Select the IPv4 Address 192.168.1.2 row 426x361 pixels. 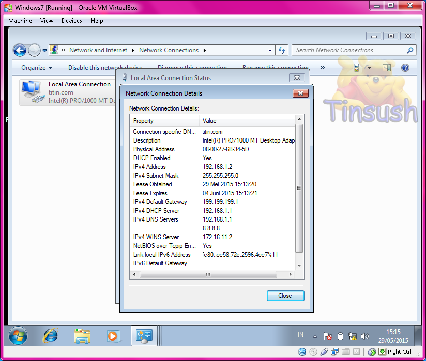pyautogui.click(x=212, y=167)
